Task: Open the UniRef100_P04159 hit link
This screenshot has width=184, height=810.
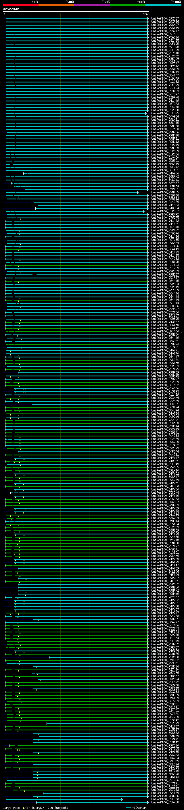Action: pos(165,793)
